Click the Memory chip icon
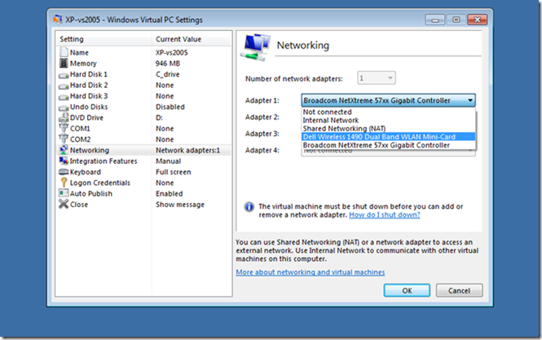 pyautogui.click(x=64, y=63)
